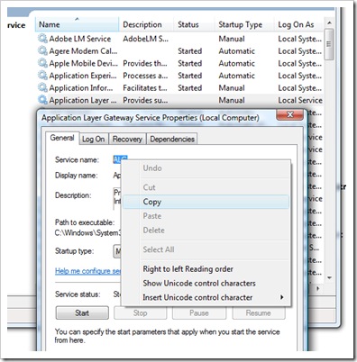Click the Pause service button
Viewport: 357px width, 362px height.
click(x=198, y=313)
